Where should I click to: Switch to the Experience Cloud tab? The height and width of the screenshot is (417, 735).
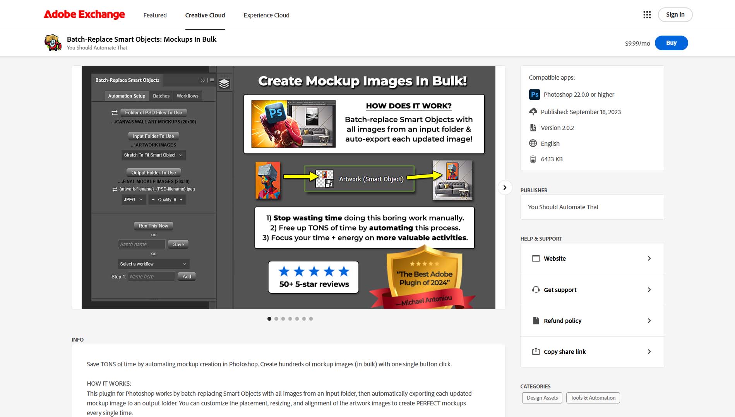click(266, 15)
